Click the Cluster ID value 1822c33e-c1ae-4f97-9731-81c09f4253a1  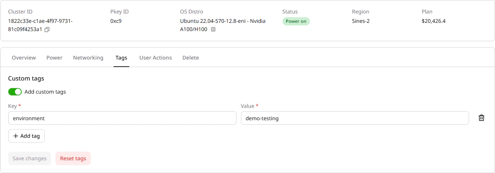pyautogui.click(x=40, y=25)
